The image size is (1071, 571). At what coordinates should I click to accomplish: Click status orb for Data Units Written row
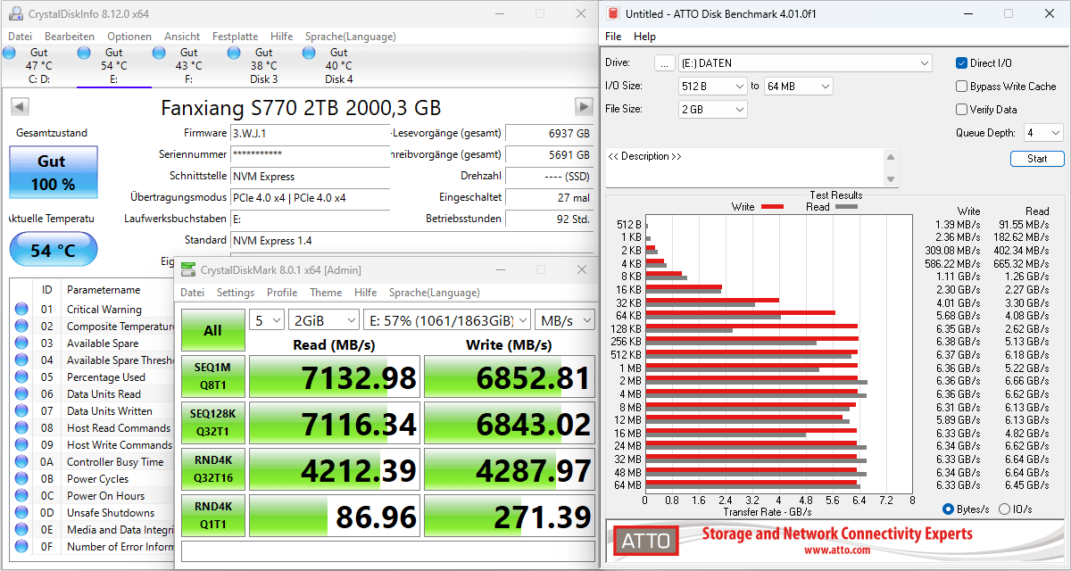[x=21, y=411]
